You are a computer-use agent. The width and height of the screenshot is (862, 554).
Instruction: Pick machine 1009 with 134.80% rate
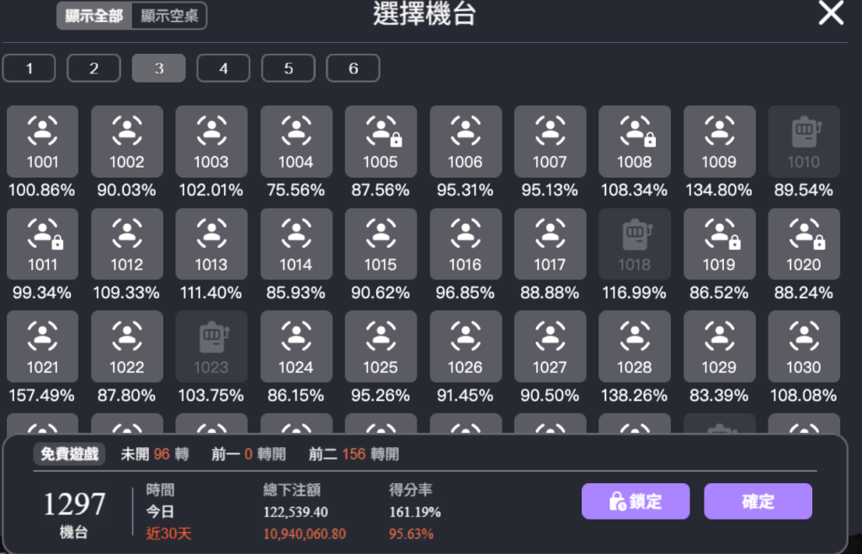click(718, 141)
